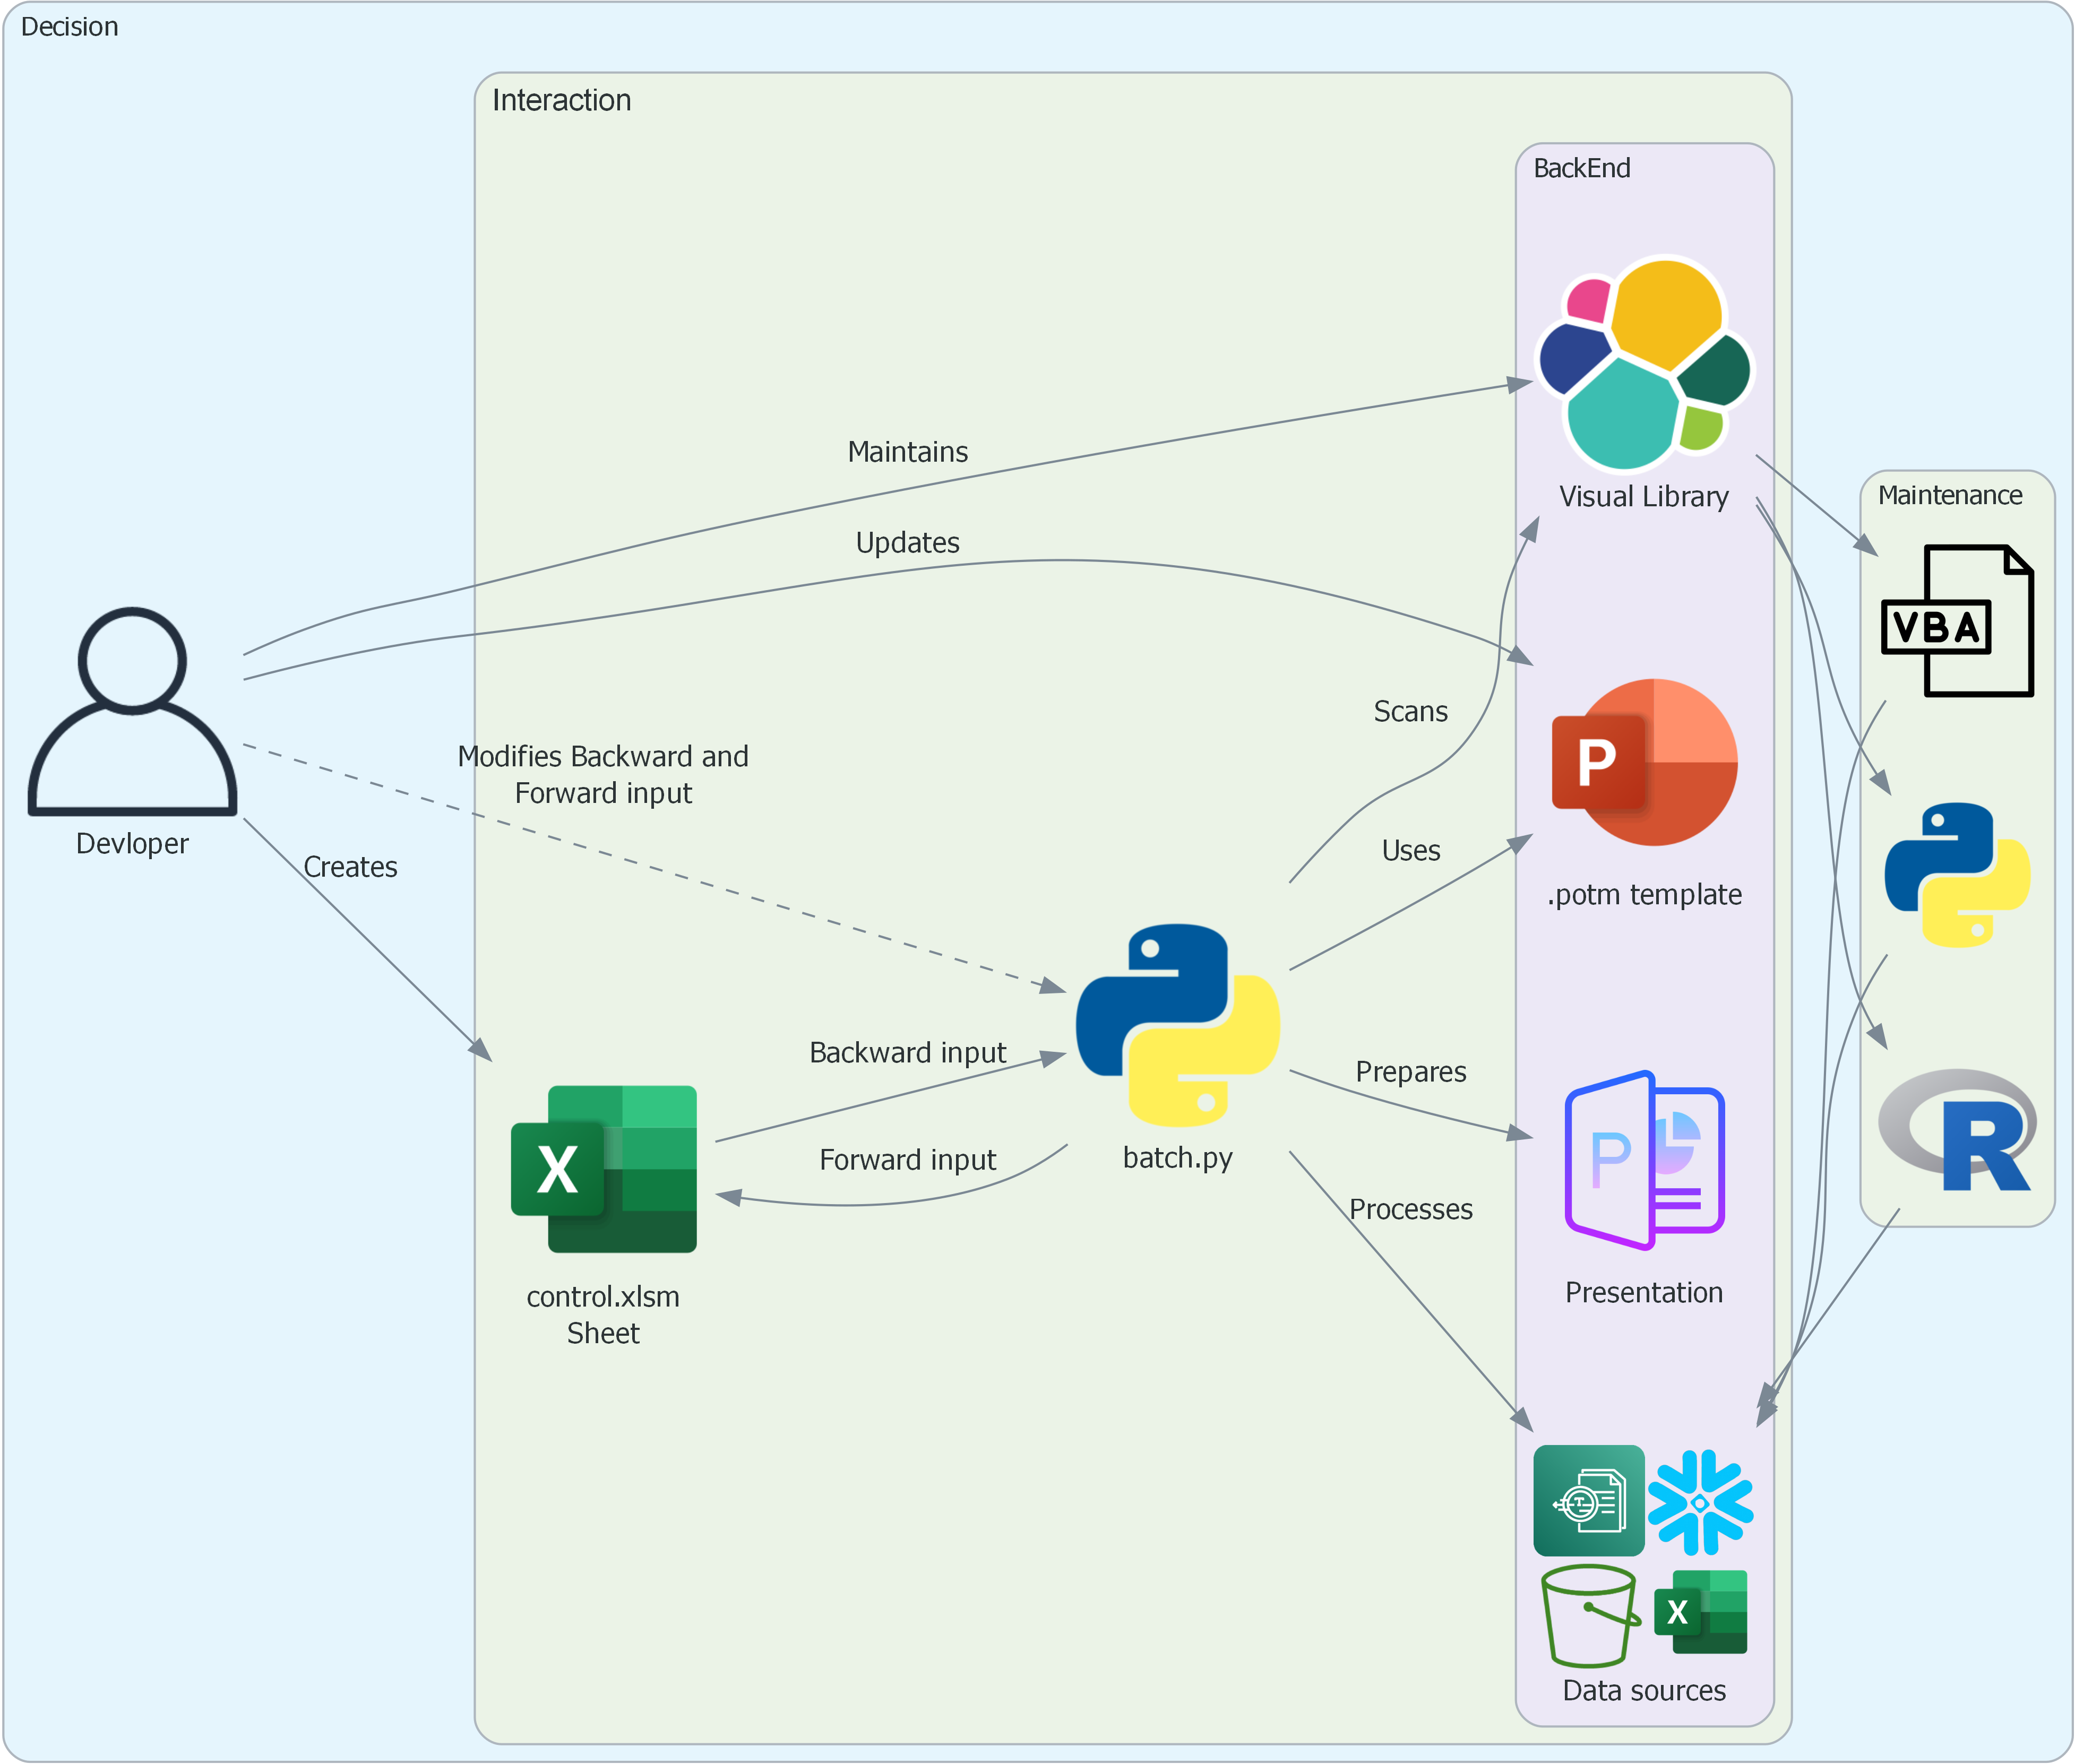This screenshot has height=1764, width=2075.
Task: Click the Developer user icon
Action: tap(132, 712)
